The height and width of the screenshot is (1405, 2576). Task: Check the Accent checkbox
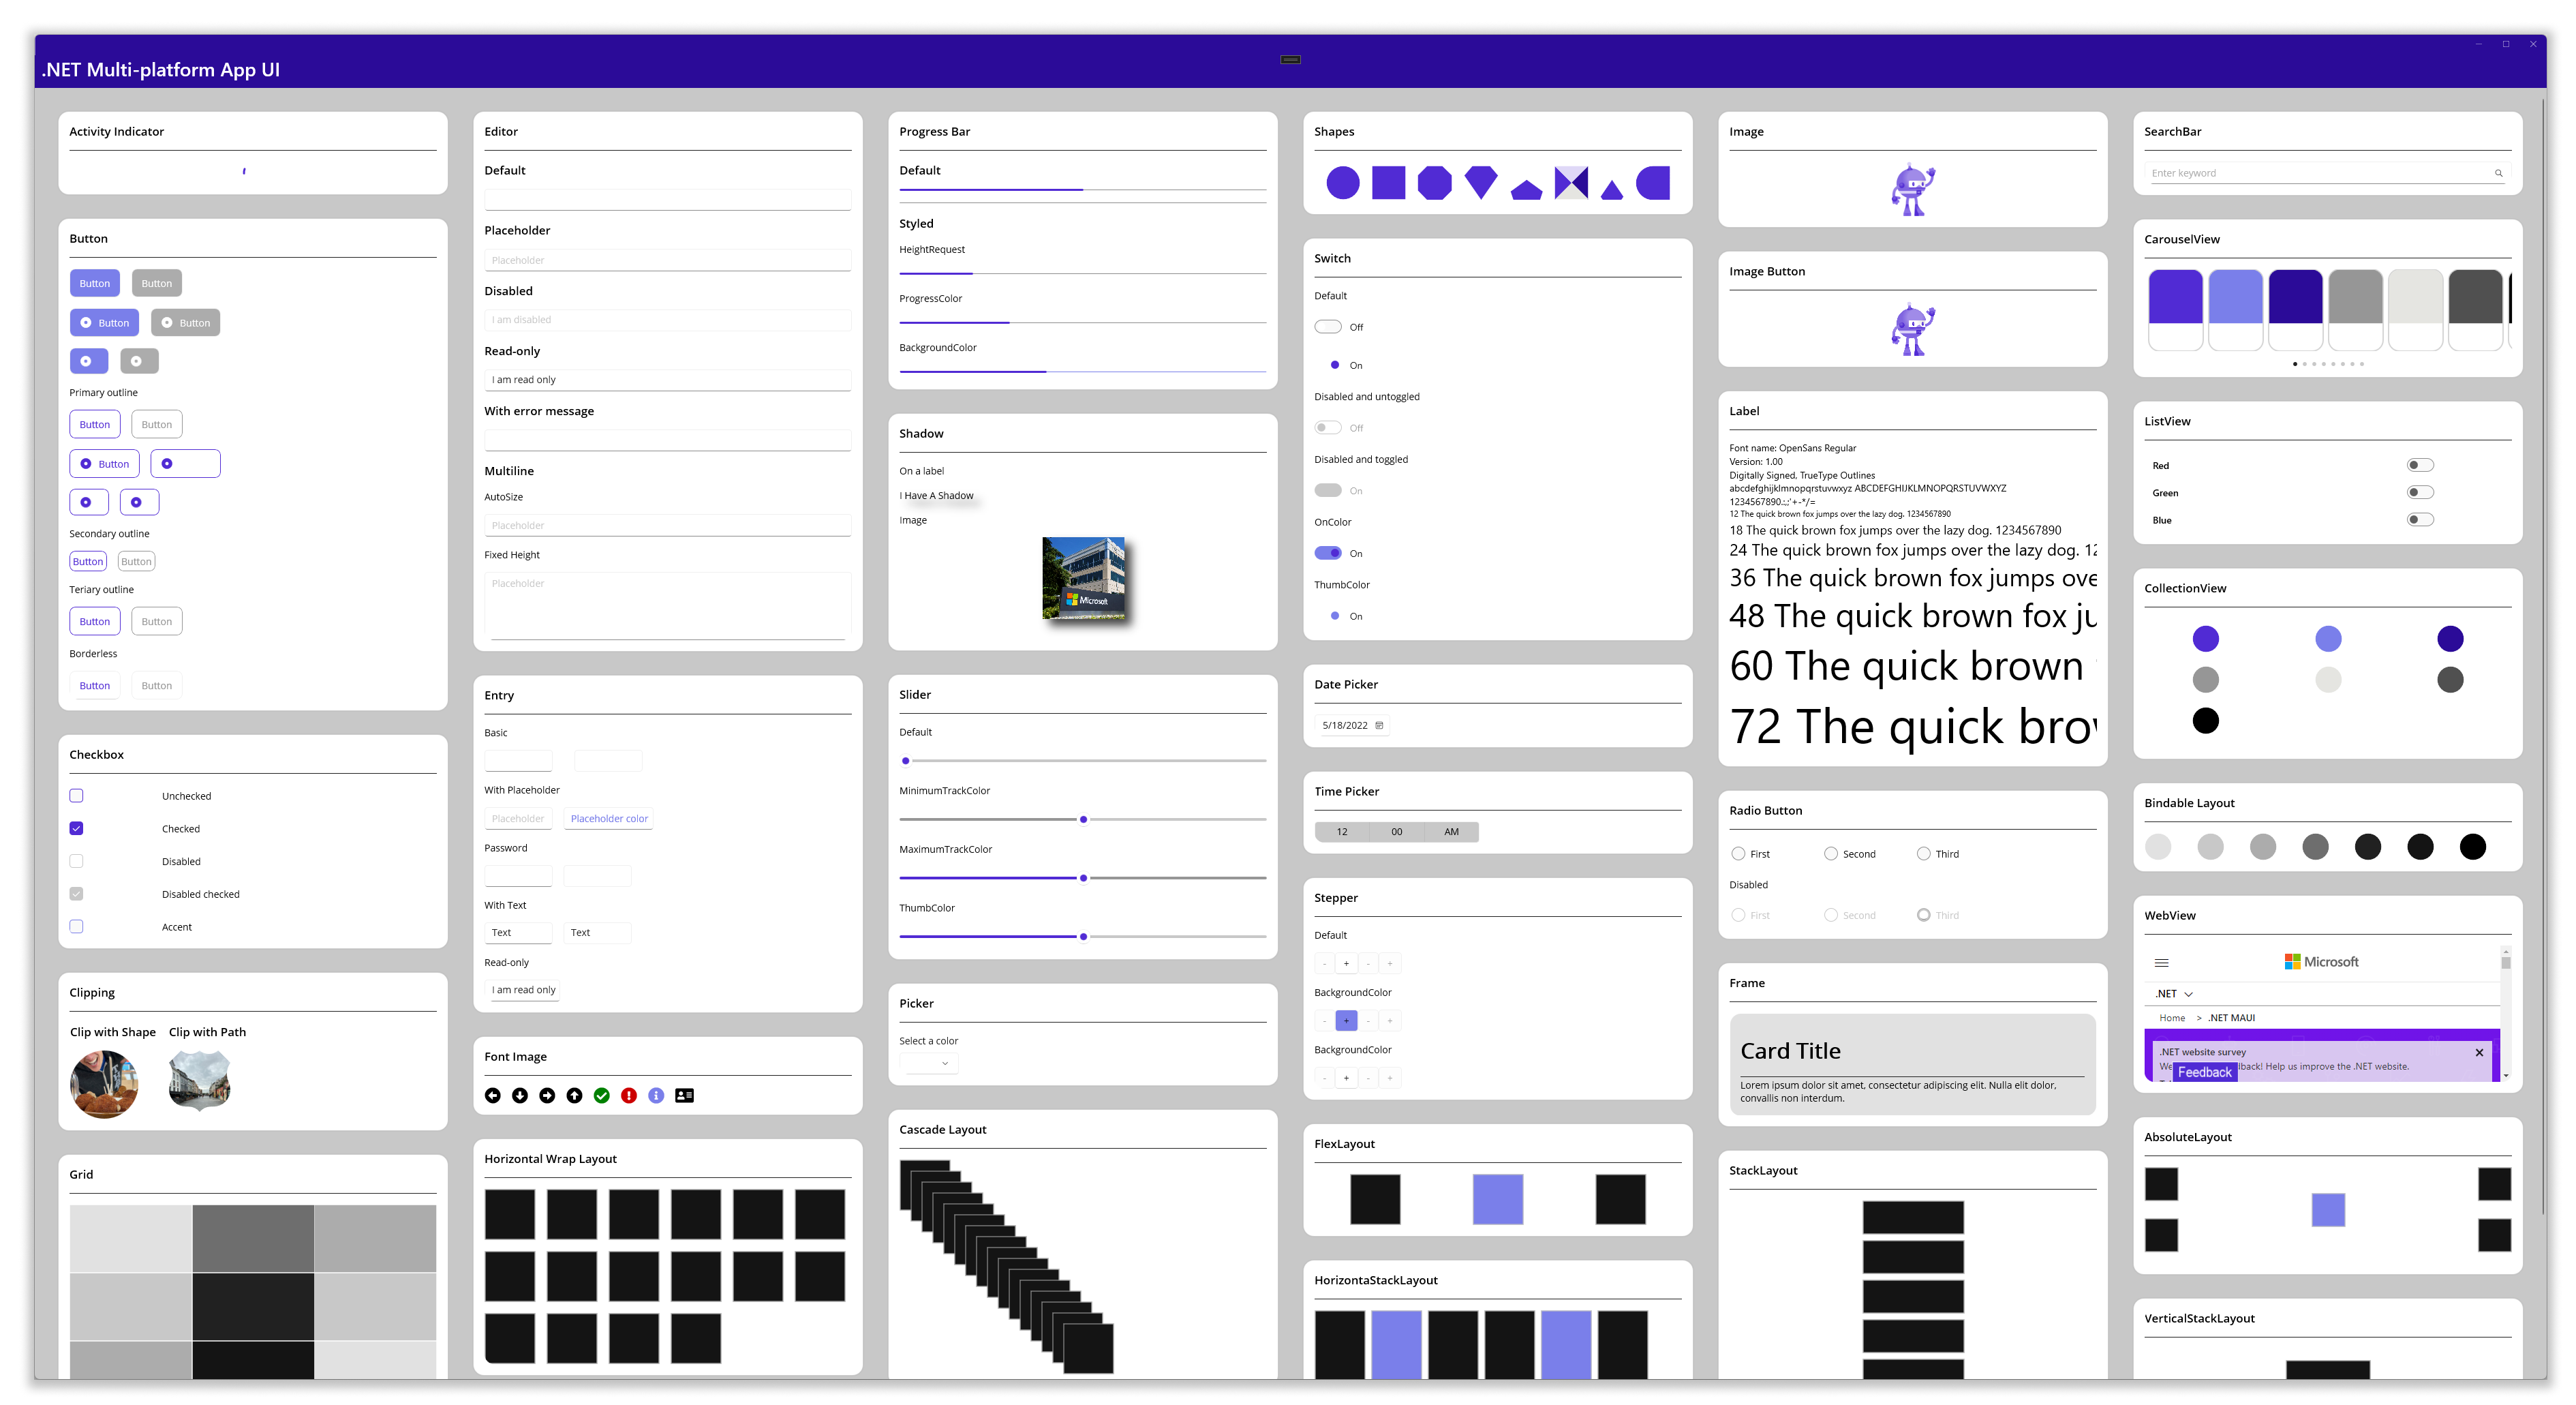[76, 927]
